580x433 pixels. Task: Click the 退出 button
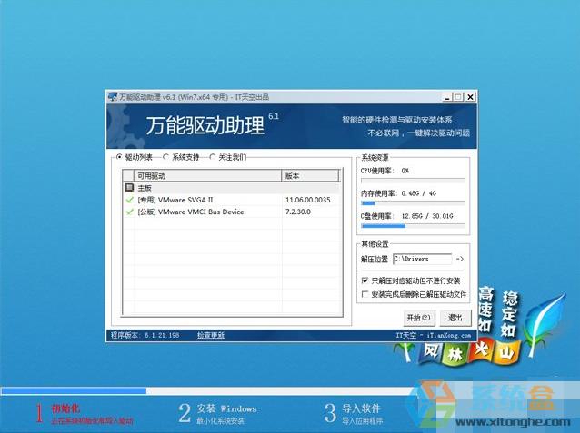(455, 318)
